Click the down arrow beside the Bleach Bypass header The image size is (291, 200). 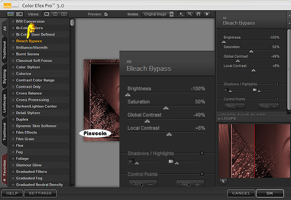point(289,23)
